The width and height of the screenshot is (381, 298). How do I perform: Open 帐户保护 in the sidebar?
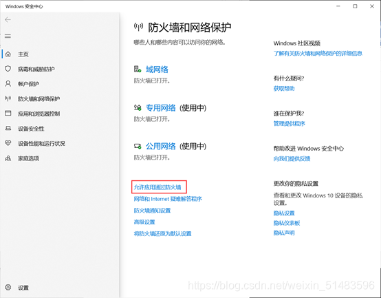(x=28, y=84)
